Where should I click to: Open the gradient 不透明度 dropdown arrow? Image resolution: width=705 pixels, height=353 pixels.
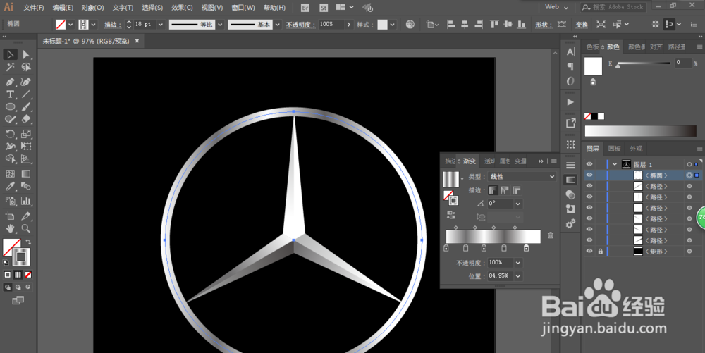[x=518, y=263]
